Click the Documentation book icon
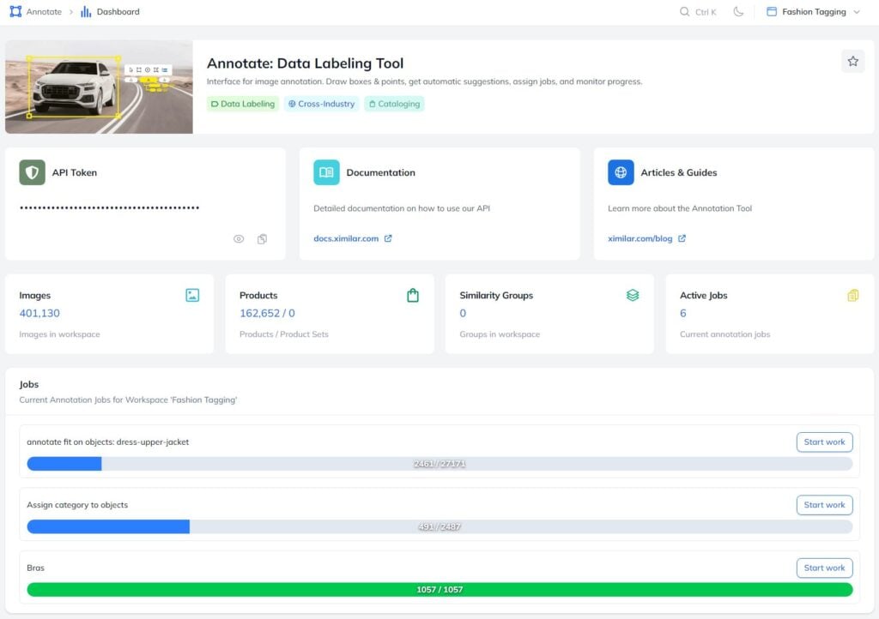 pyautogui.click(x=326, y=172)
